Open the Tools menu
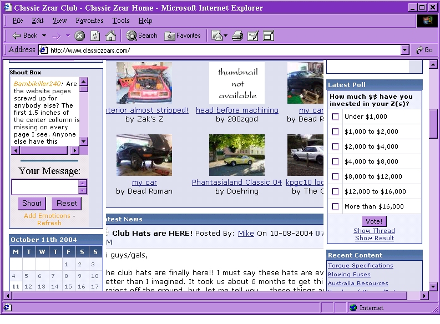The image size is (440, 324). (x=121, y=21)
